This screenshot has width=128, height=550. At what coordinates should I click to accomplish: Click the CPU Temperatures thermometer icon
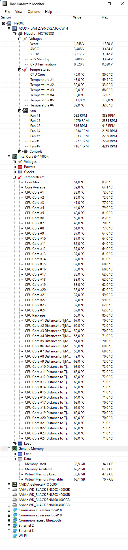pyautogui.click(x=20, y=177)
